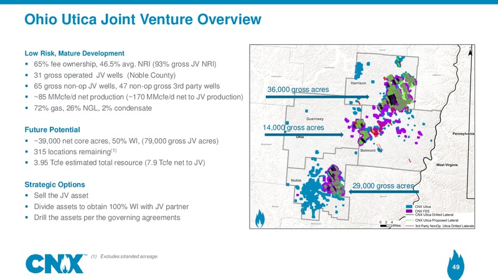Click the blue CNX Utica legend swatch
This screenshot has height=280, width=498.
click(409, 207)
